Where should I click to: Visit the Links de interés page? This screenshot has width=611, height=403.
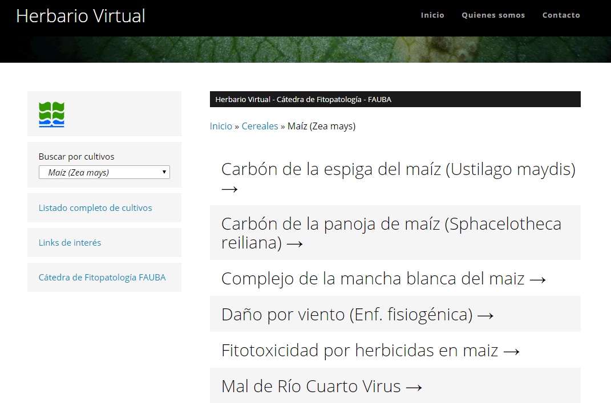[70, 243]
